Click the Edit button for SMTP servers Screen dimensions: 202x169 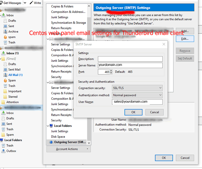pyautogui.click(x=185, y=39)
